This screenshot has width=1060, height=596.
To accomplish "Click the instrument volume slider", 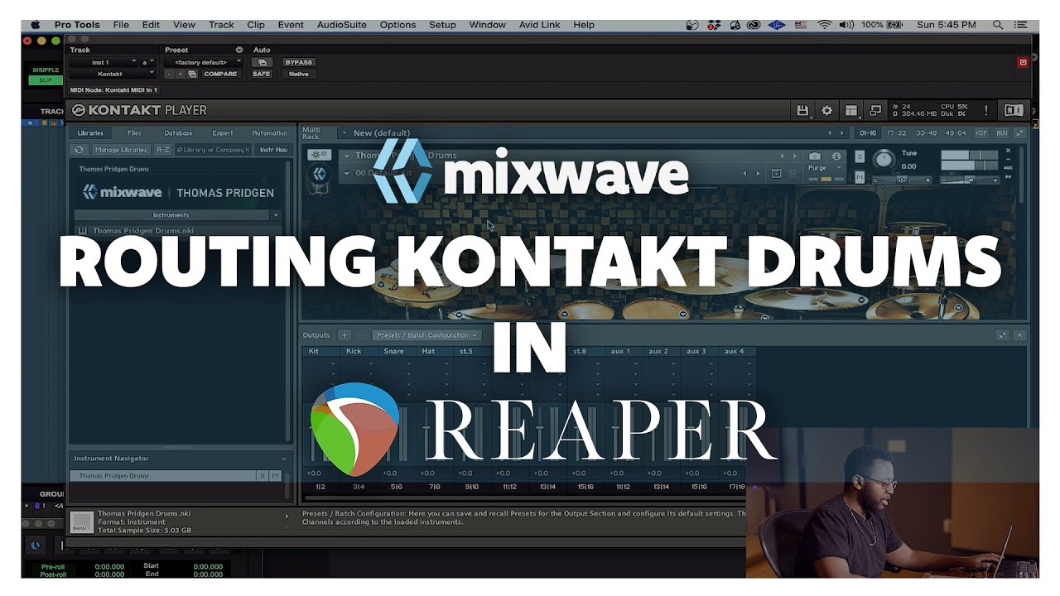I will click(969, 180).
